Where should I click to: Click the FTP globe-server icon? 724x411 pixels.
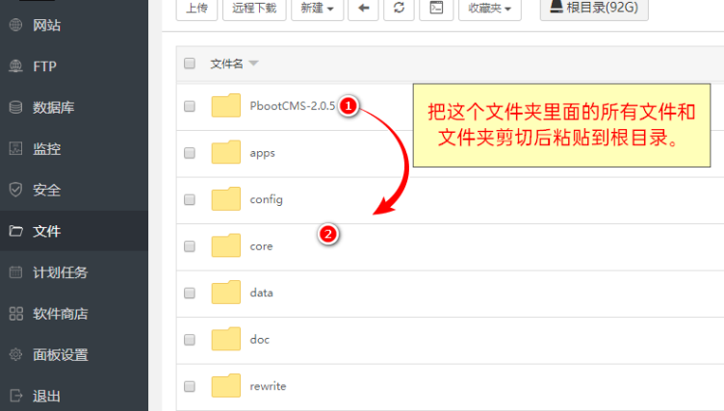pos(15,66)
